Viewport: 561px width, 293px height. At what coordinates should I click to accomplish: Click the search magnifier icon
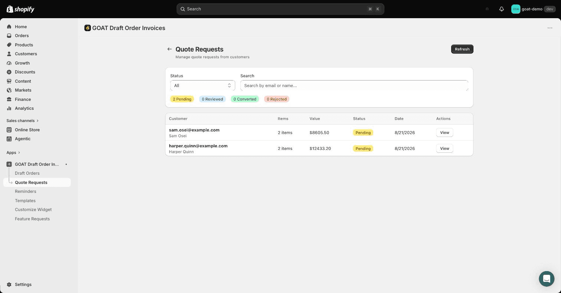pos(183,9)
